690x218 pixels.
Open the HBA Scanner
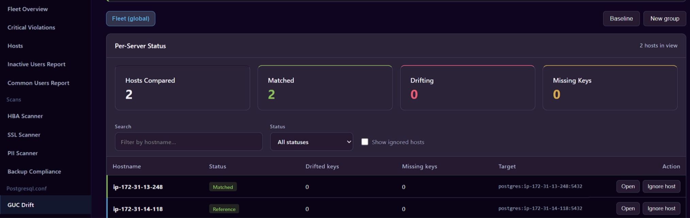pyautogui.click(x=25, y=116)
